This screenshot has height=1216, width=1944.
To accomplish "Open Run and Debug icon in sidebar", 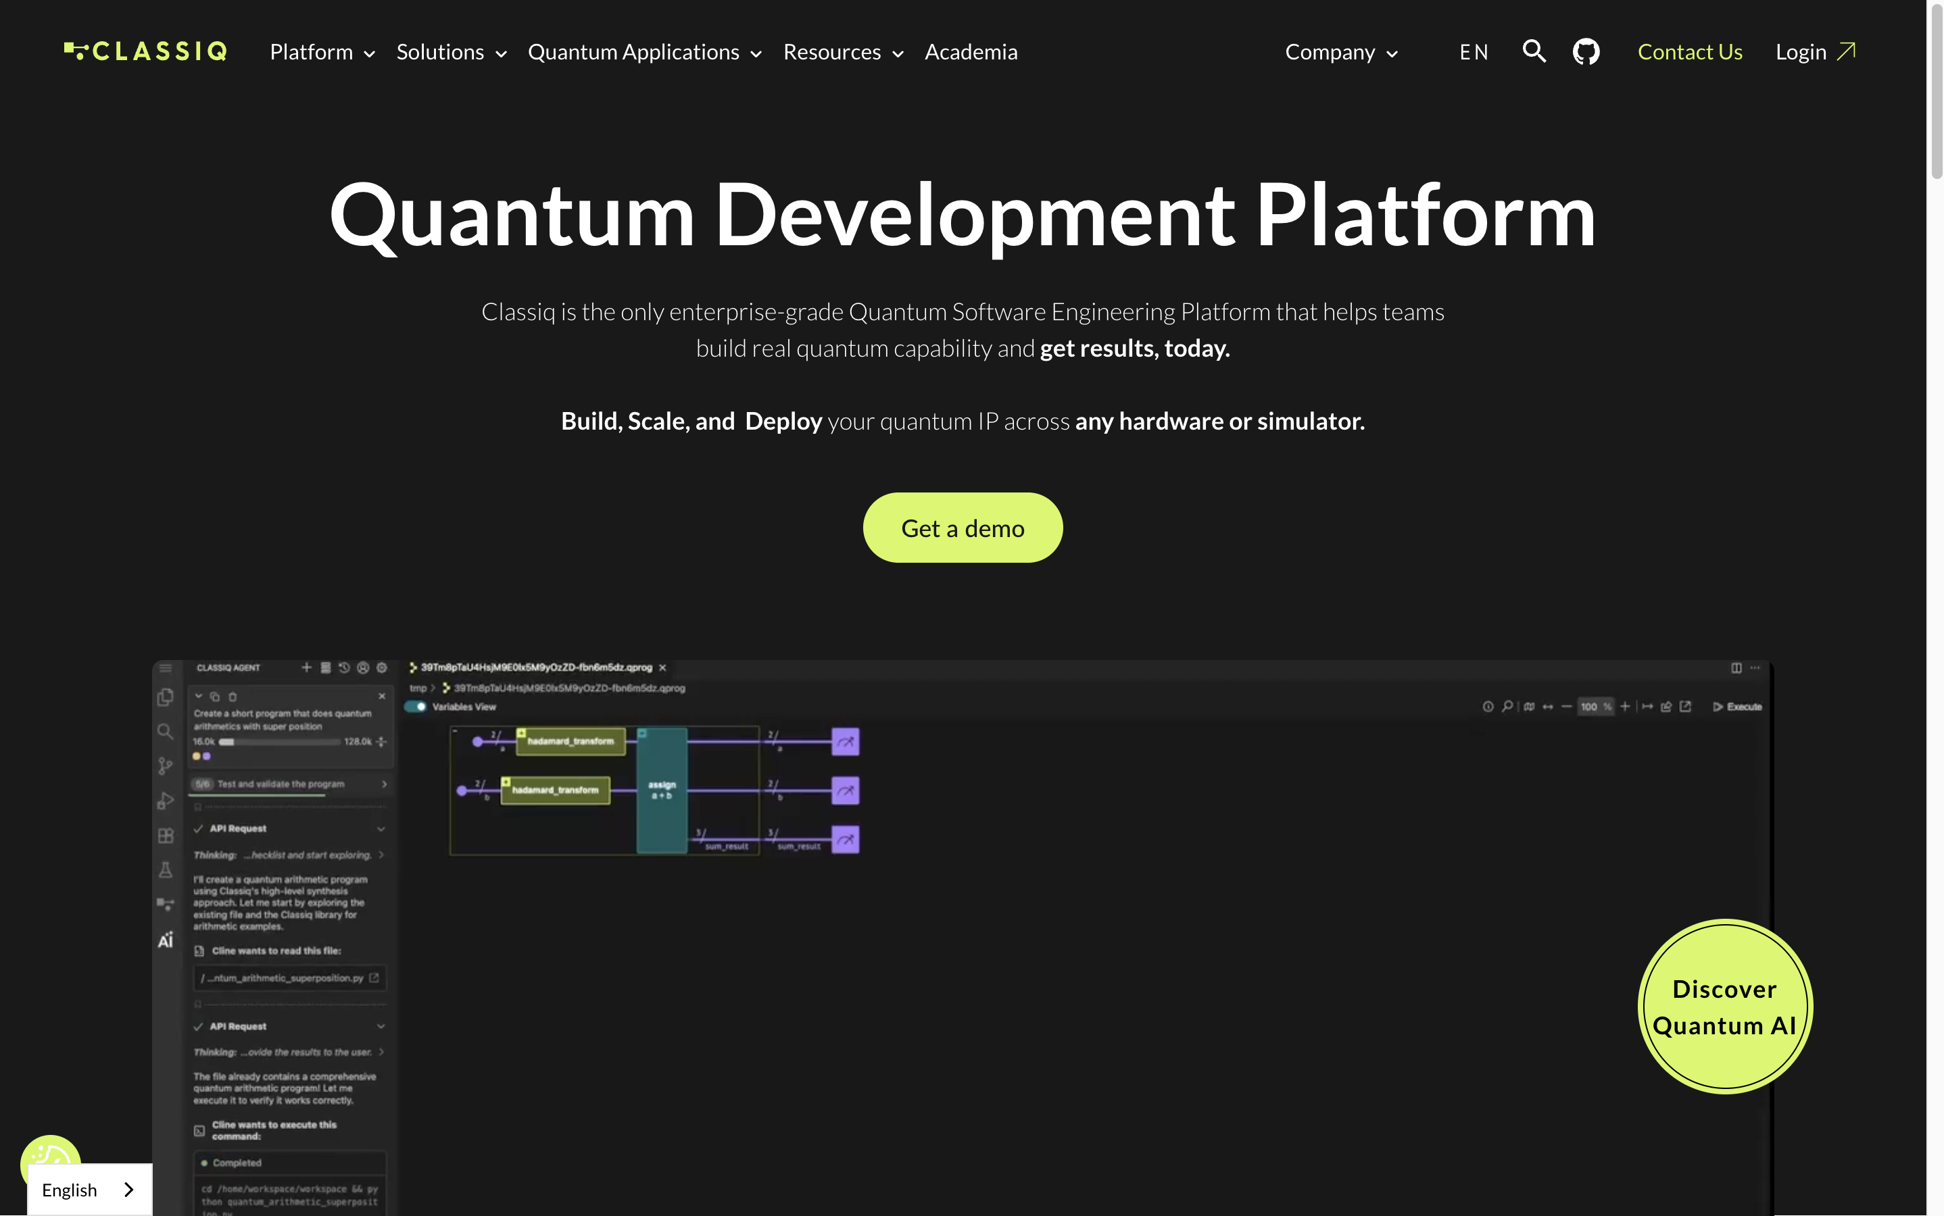I will pyautogui.click(x=165, y=801).
